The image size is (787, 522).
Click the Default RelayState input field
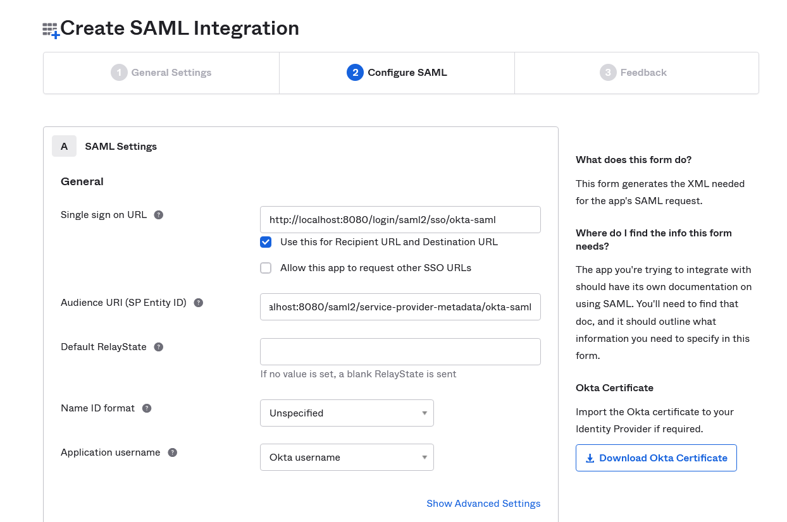[400, 351]
